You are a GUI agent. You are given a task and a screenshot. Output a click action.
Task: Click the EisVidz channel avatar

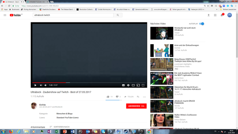tap(34, 106)
